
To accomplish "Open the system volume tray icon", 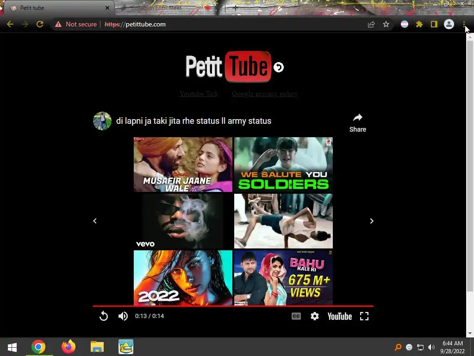I will (x=431, y=347).
